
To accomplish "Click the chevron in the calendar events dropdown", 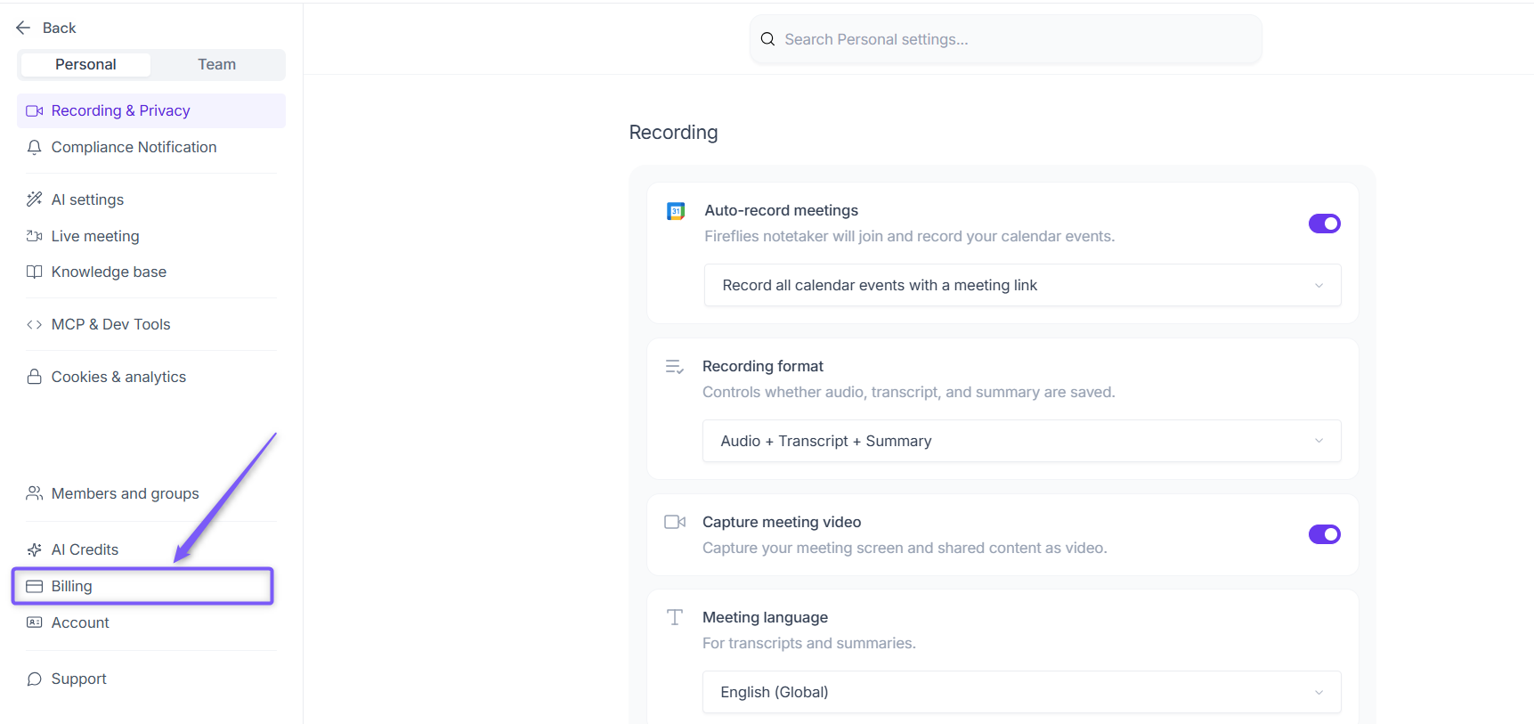I will [x=1319, y=285].
